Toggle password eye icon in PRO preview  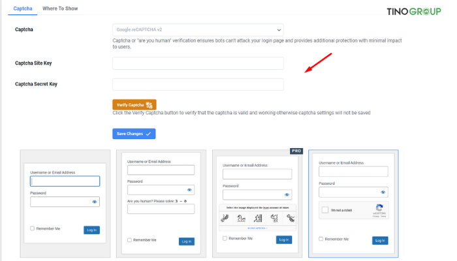tap(287, 194)
